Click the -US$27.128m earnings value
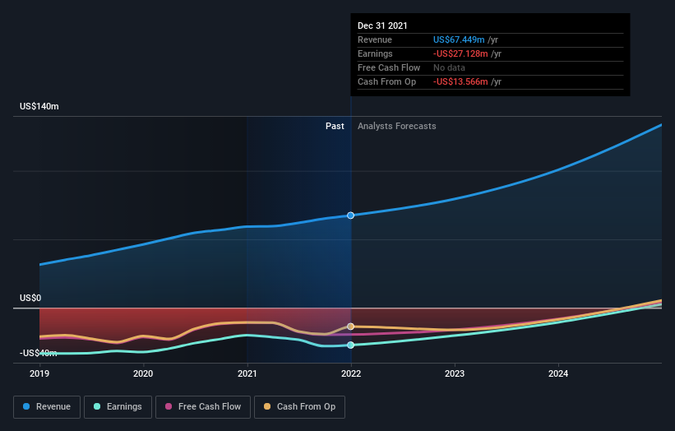The height and width of the screenshot is (431, 675). click(460, 53)
